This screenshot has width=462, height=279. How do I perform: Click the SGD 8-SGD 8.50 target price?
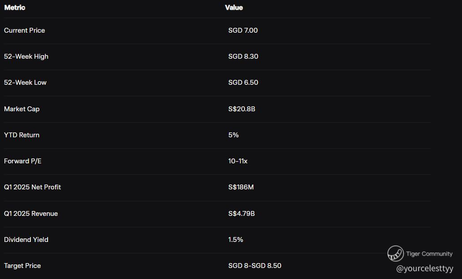(x=255, y=266)
